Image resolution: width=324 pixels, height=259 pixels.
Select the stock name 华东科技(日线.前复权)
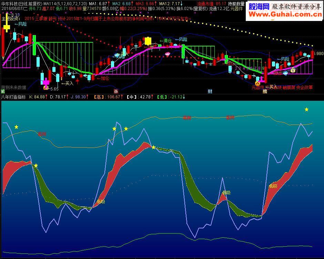click(x=22, y=4)
